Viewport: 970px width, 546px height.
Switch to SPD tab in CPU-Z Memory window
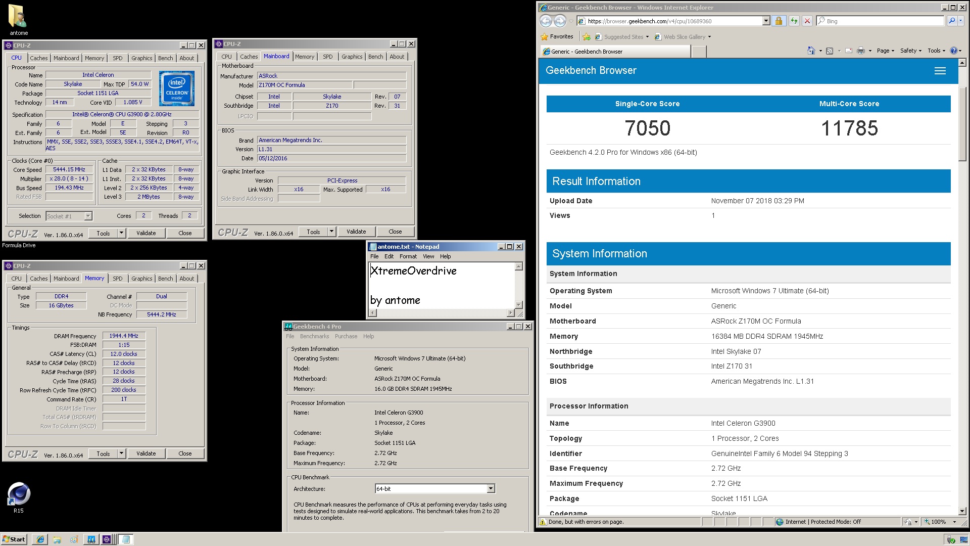tap(117, 279)
